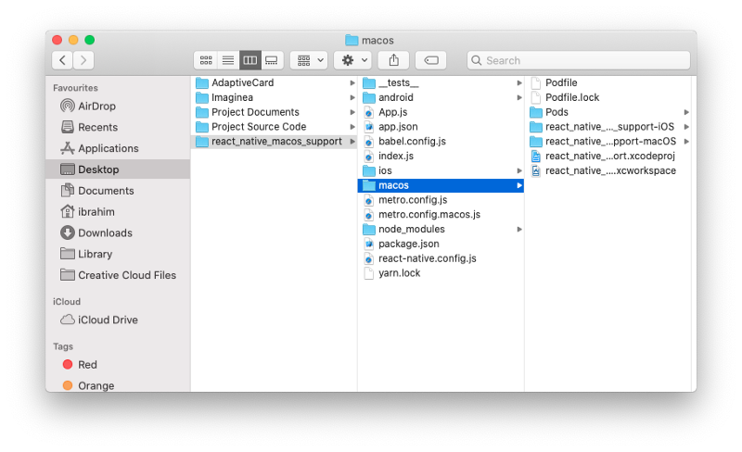Select the Podfile document
This screenshot has width=742, height=452.
(608, 82)
